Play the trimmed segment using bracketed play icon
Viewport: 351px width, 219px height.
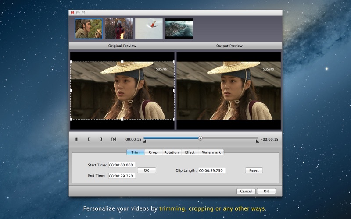pyautogui.click(x=114, y=139)
